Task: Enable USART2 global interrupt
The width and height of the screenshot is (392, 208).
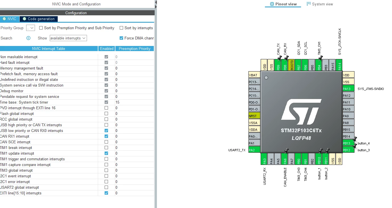Action: pos(106,187)
